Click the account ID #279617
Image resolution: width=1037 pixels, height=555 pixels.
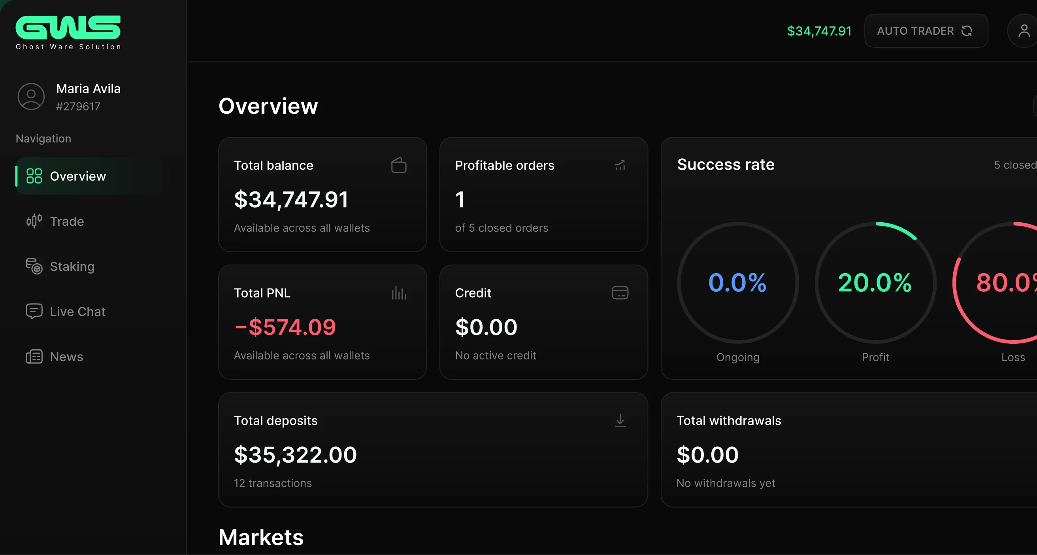[78, 107]
